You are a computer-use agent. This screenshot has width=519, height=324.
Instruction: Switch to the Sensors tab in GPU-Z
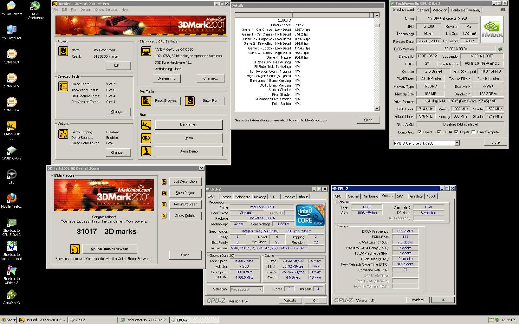pos(423,10)
